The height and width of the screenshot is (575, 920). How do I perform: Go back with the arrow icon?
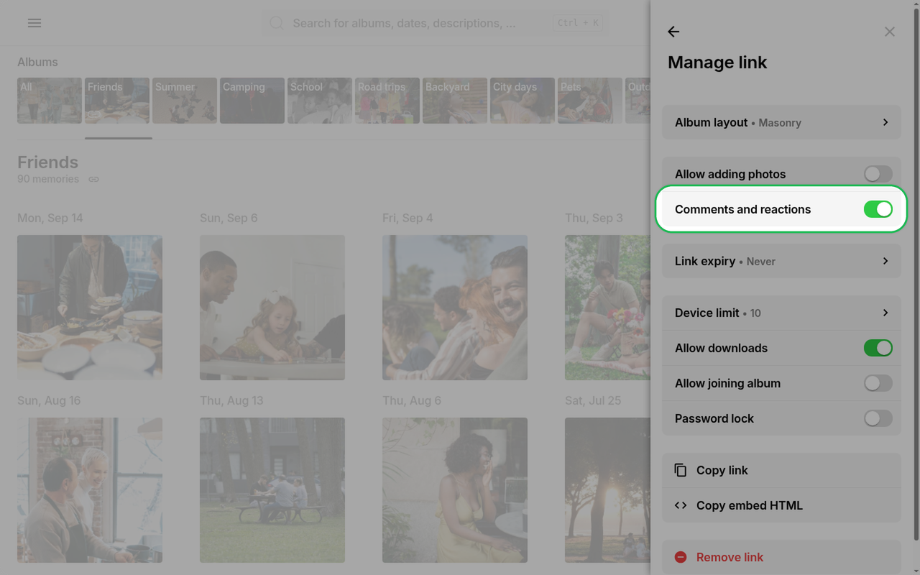pos(673,32)
